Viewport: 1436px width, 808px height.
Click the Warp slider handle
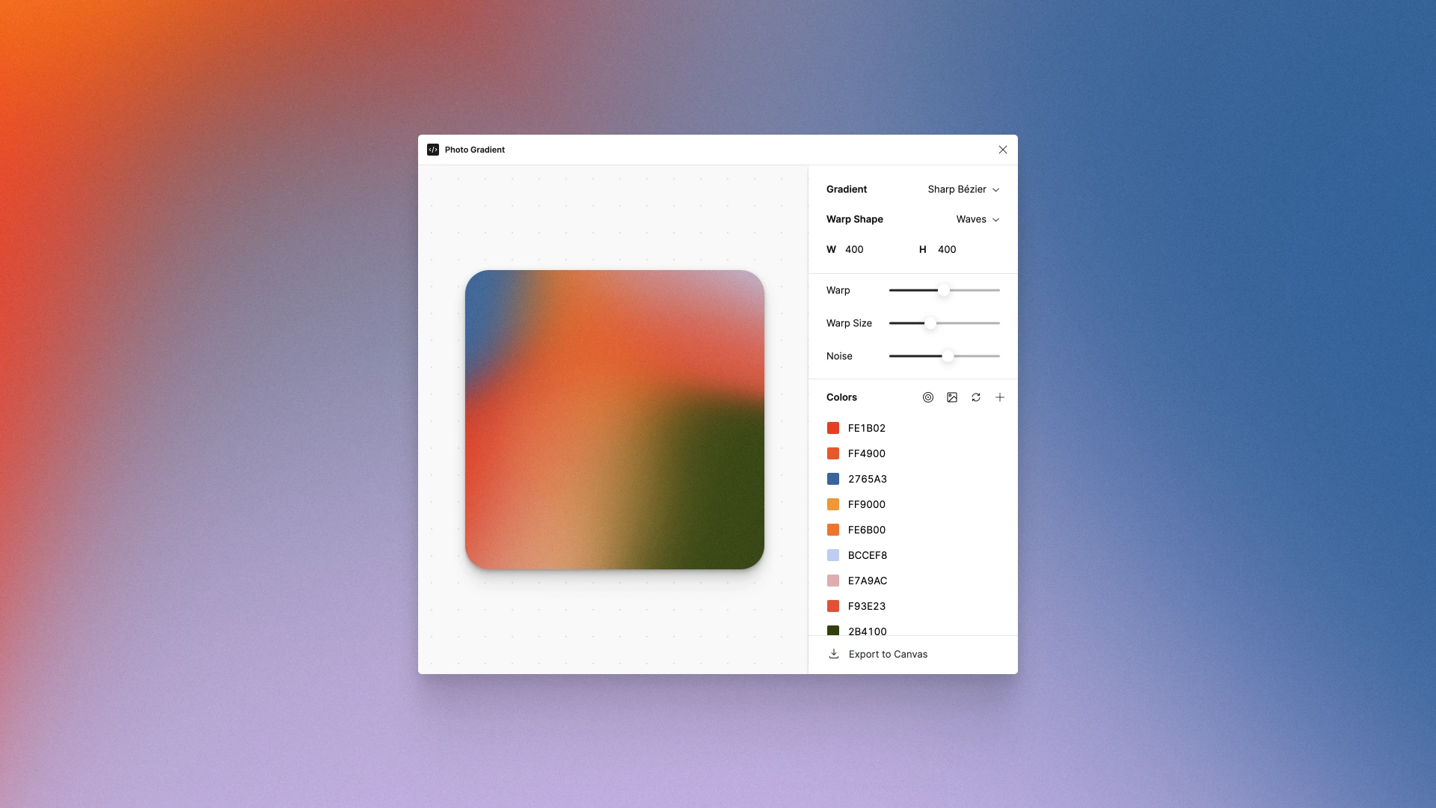click(x=944, y=290)
